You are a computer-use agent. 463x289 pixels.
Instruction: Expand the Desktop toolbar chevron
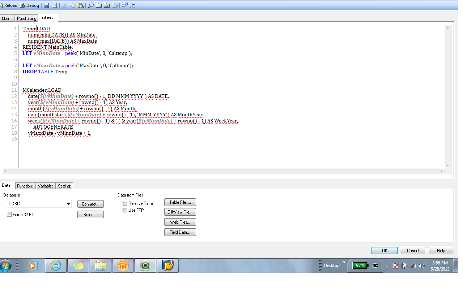[344, 262]
